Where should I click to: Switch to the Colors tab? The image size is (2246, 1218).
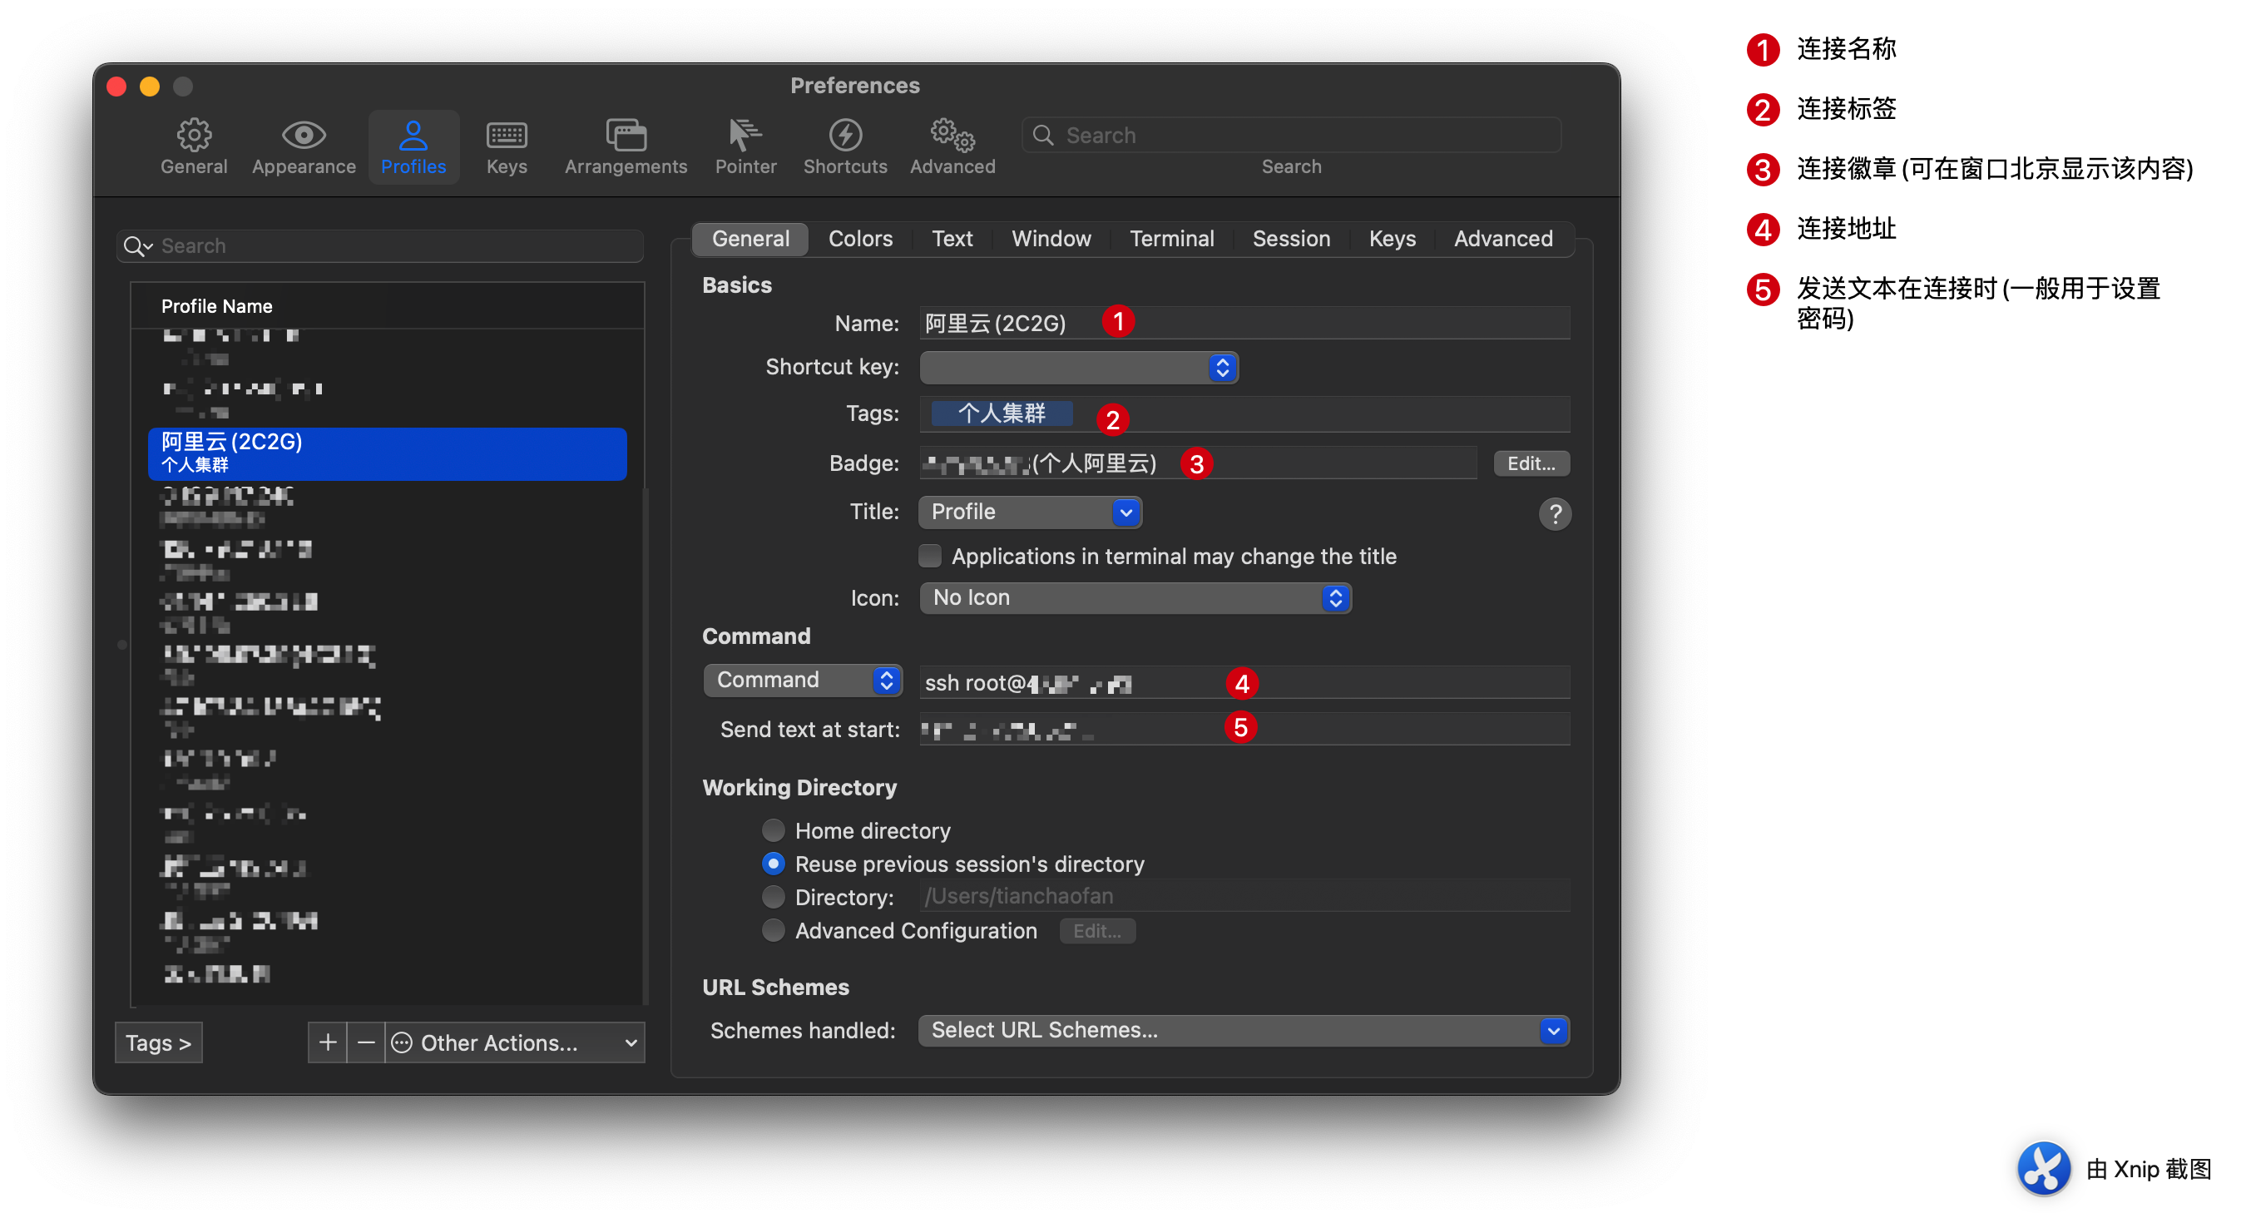[859, 238]
